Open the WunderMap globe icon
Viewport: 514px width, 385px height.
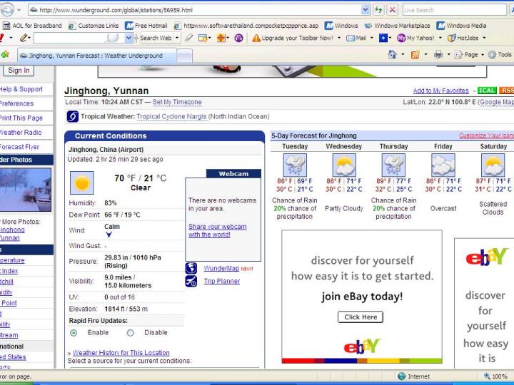(191, 268)
